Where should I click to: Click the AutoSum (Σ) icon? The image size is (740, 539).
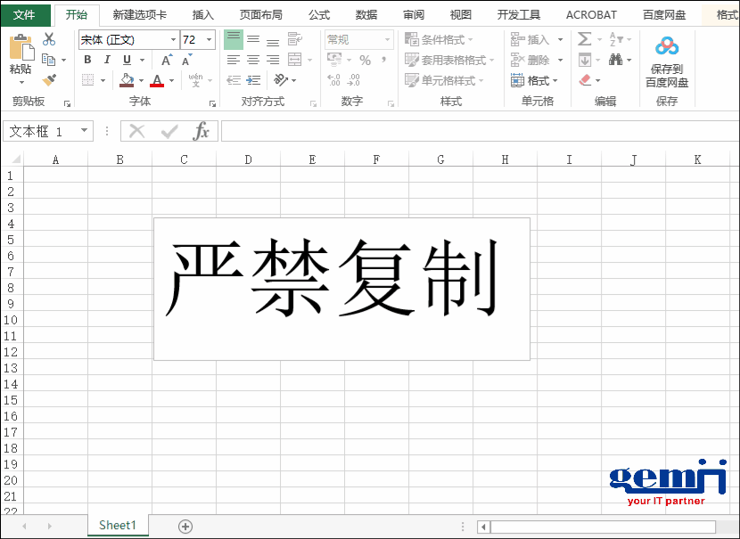tap(585, 38)
